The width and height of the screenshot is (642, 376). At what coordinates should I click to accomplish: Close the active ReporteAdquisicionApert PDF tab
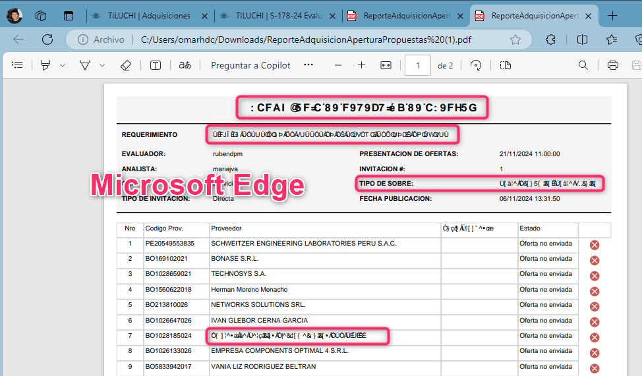(589, 16)
